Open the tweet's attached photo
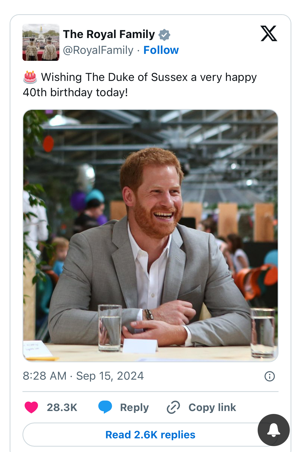 click(150, 236)
